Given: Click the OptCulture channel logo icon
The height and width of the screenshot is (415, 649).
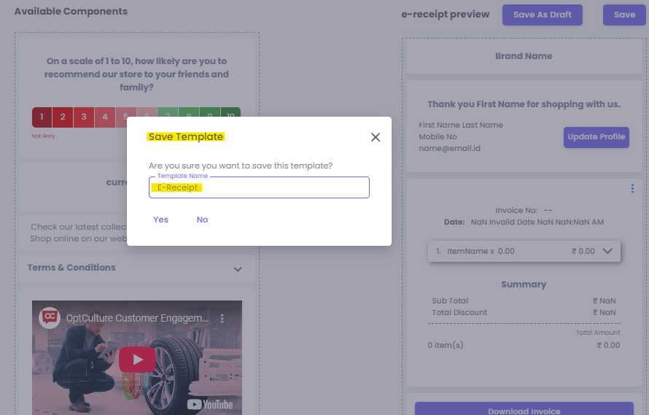Looking at the screenshot, I should [50, 317].
